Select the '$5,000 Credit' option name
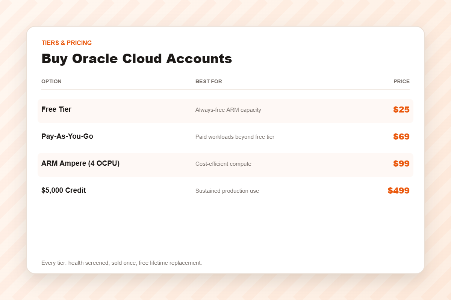The height and width of the screenshot is (300, 451). [x=64, y=190]
